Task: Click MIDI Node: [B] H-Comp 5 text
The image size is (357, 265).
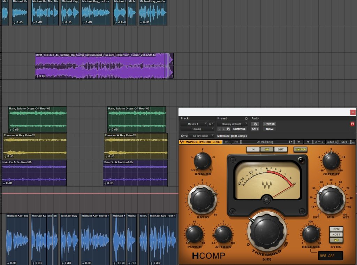Action: 232,136
